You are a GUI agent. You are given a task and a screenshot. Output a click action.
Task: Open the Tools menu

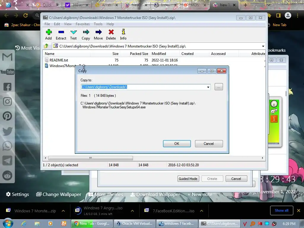coord(98,24)
